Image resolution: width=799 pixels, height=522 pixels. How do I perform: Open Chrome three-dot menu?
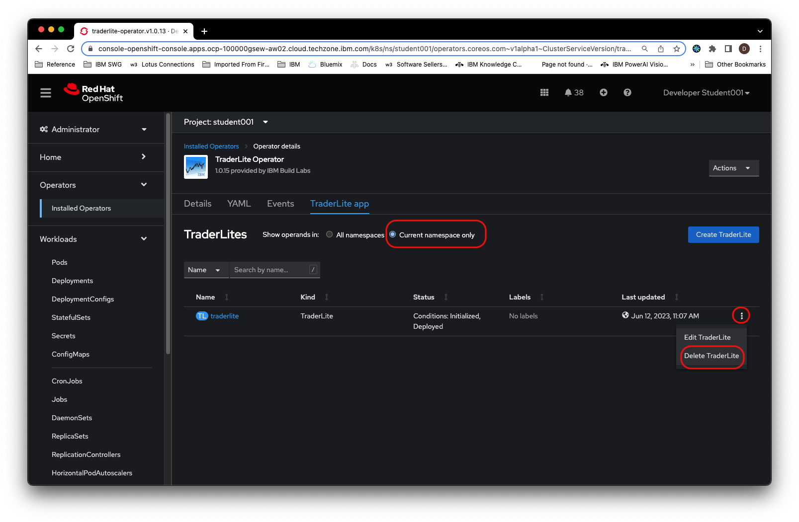[760, 49]
